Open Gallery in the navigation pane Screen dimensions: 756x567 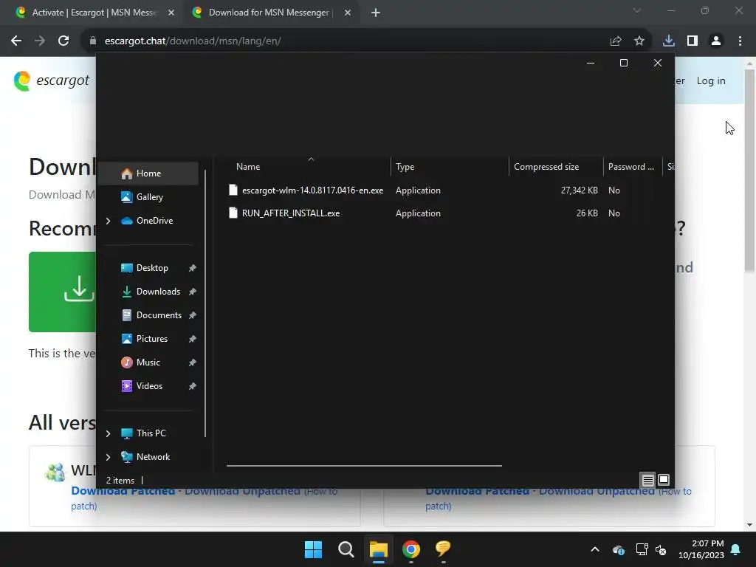(x=149, y=196)
